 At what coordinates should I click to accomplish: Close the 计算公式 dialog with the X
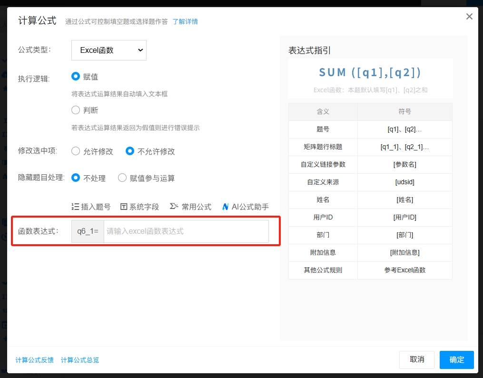[469, 16]
